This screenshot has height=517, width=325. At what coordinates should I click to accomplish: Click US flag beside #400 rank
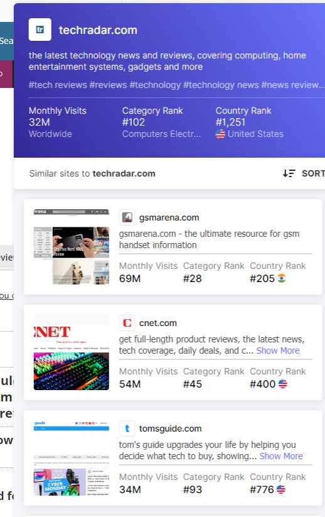(283, 384)
